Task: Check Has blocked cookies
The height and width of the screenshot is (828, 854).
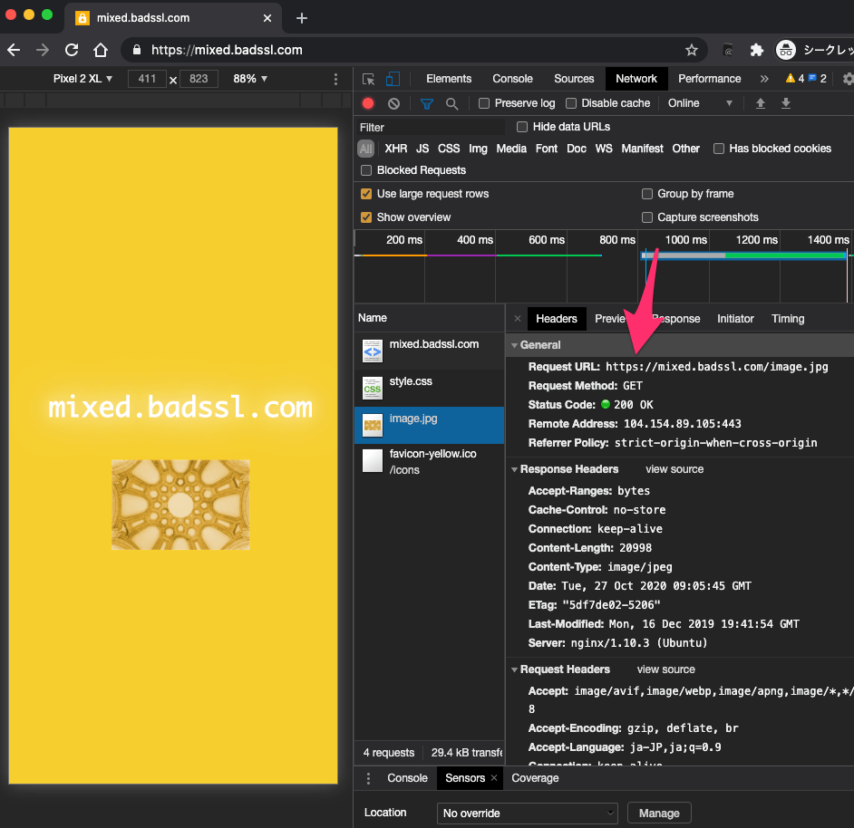Action: (719, 149)
